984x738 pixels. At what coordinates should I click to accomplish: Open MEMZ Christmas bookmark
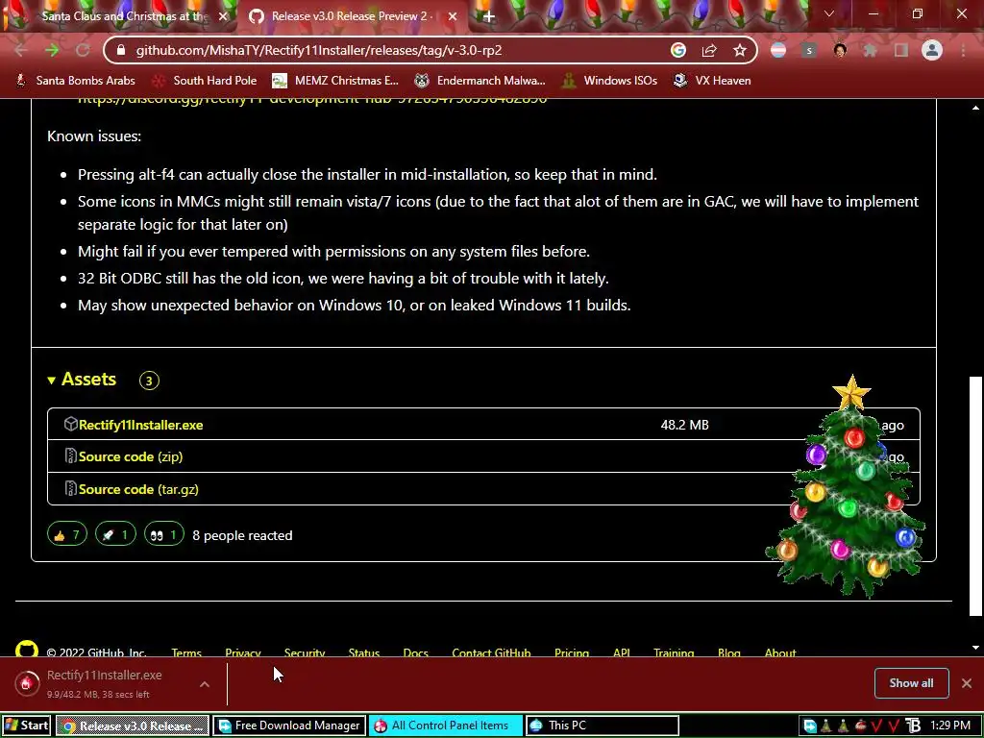pos(335,81)
